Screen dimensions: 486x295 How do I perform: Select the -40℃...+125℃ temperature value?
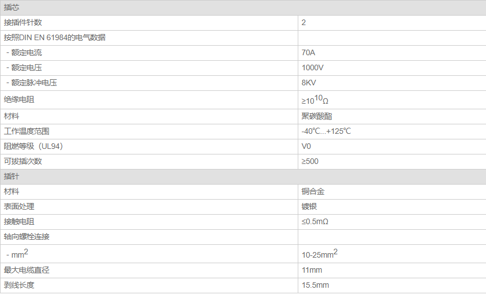(326, 131)
